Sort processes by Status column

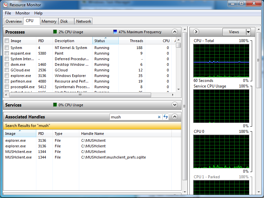pos(105,40)
